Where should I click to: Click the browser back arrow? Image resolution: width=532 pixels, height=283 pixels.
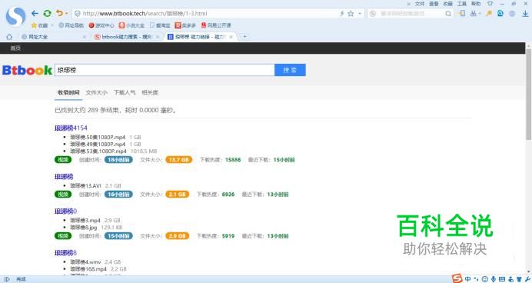click(35, 14)
